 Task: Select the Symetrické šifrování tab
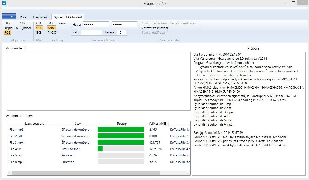(68, 17)
